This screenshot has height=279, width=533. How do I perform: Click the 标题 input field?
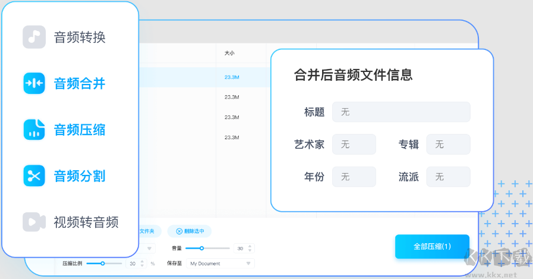(x=401, y=112)
